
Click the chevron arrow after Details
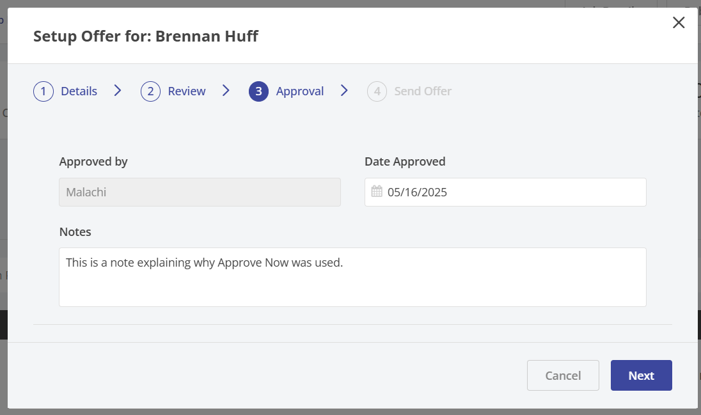tap(118, 91)
